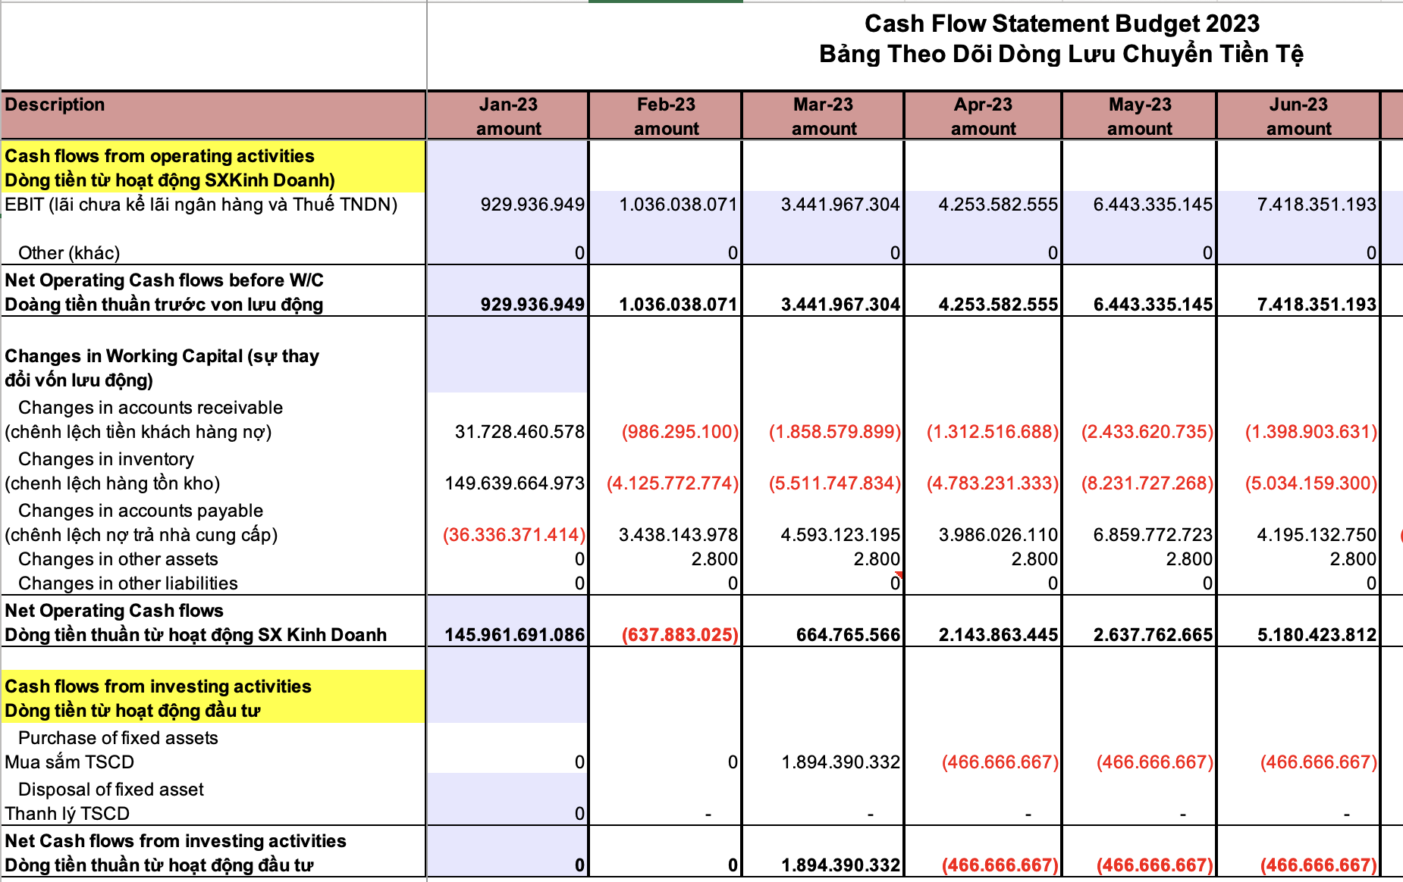Screen dimensions: 1403x882
Task: Select the Cash Flow Statement Budget 2023 title
Action: coord(1062,23)
